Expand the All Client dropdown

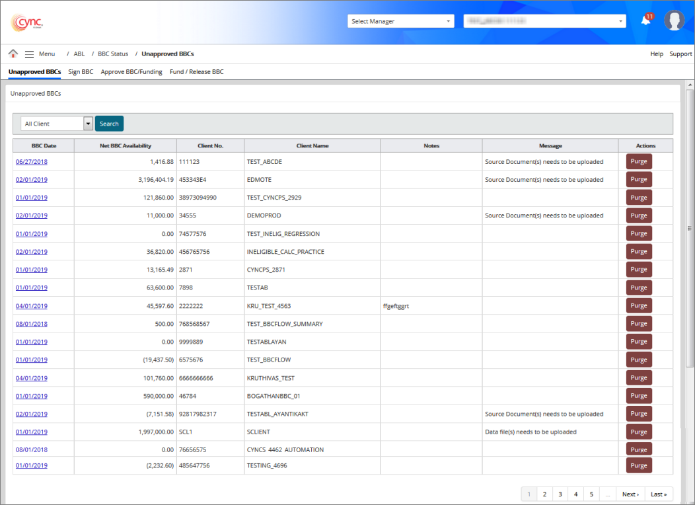click(x=56, y=124)
